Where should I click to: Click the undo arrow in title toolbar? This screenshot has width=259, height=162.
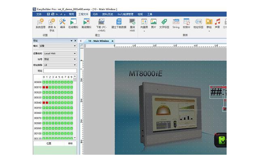click(x=57, y=15)
